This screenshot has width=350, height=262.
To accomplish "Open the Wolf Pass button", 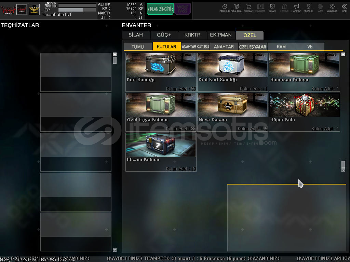I will [183, 9].
